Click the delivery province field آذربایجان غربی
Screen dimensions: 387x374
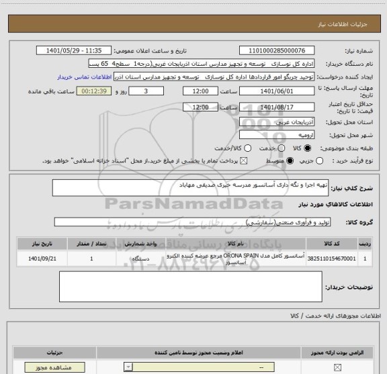(x=277, y=122)
